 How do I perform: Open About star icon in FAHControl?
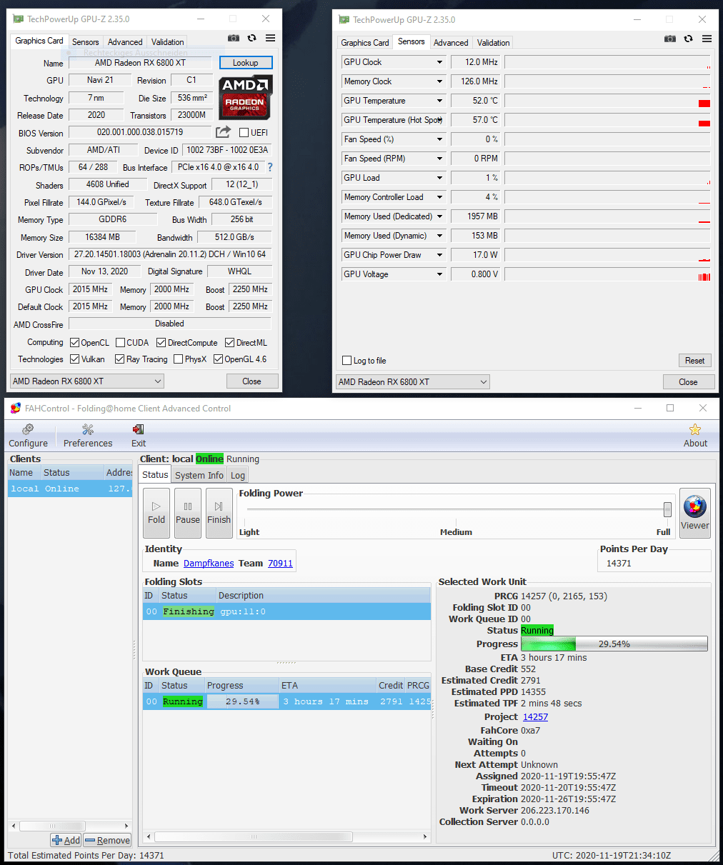pos(695,436)
